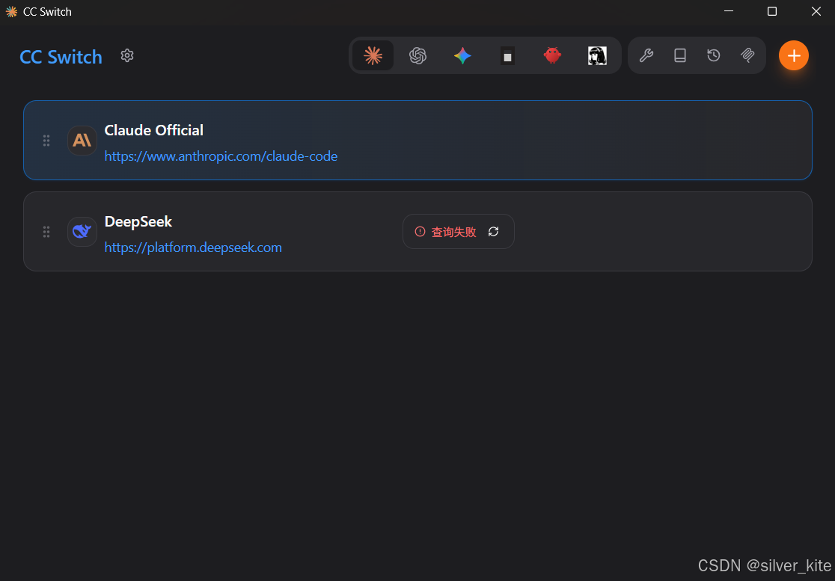This screenshot has height=581, width=835.
Task: Select the Claude Official provider name
Action: pos(154,130)
